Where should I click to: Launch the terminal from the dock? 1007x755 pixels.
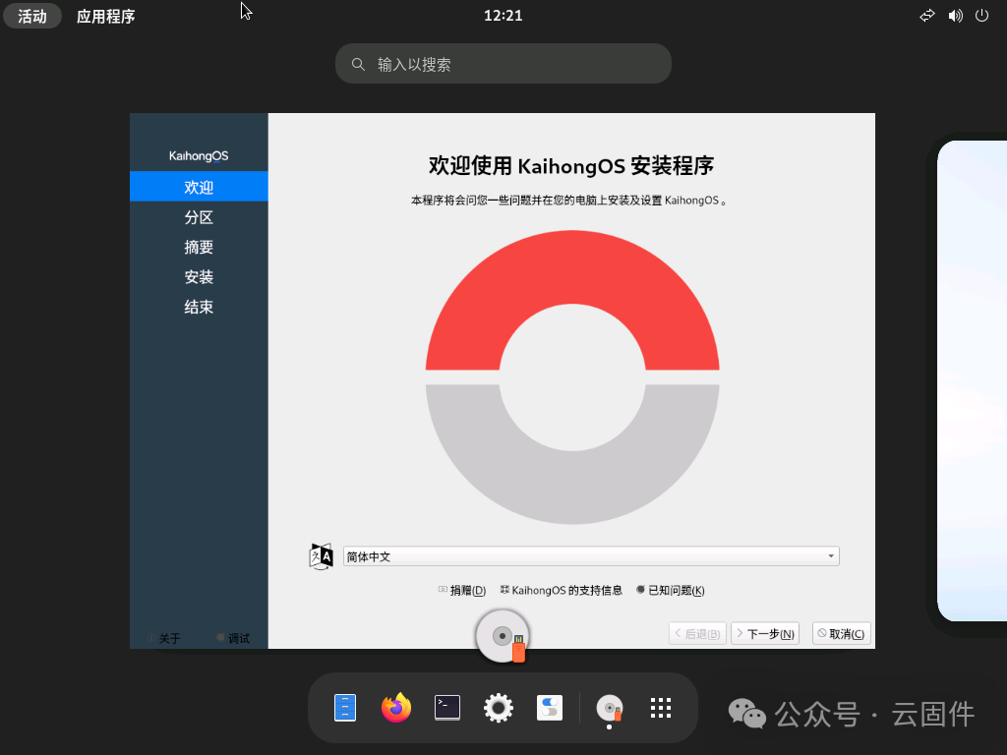point(446,708)
